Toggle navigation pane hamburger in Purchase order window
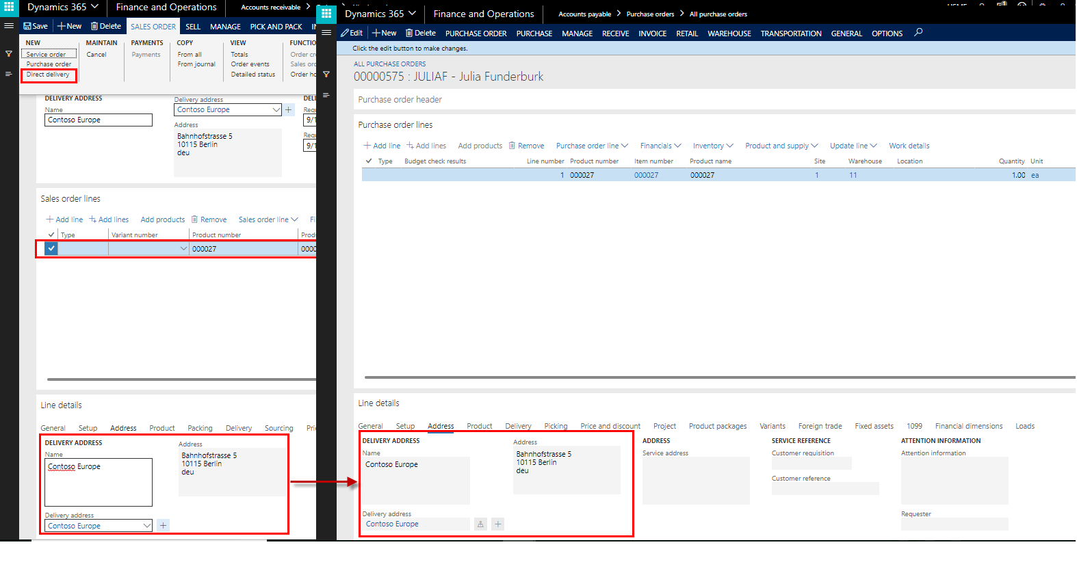This screenshot has height=575, width=1077. [326, 33]
